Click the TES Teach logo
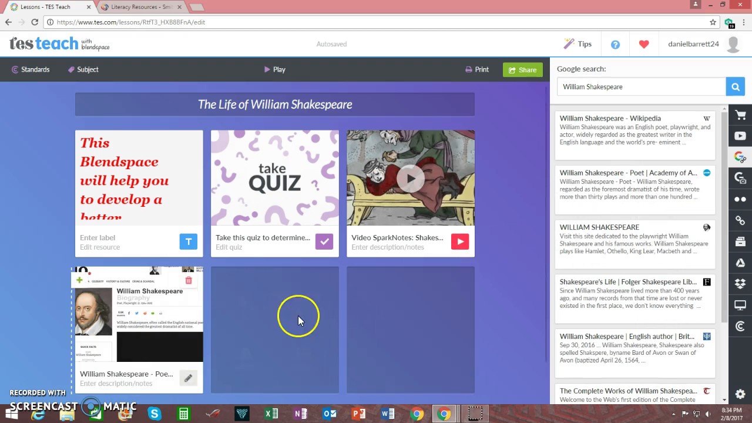This screenshot has height=423, width=752. tap(59, 44)
